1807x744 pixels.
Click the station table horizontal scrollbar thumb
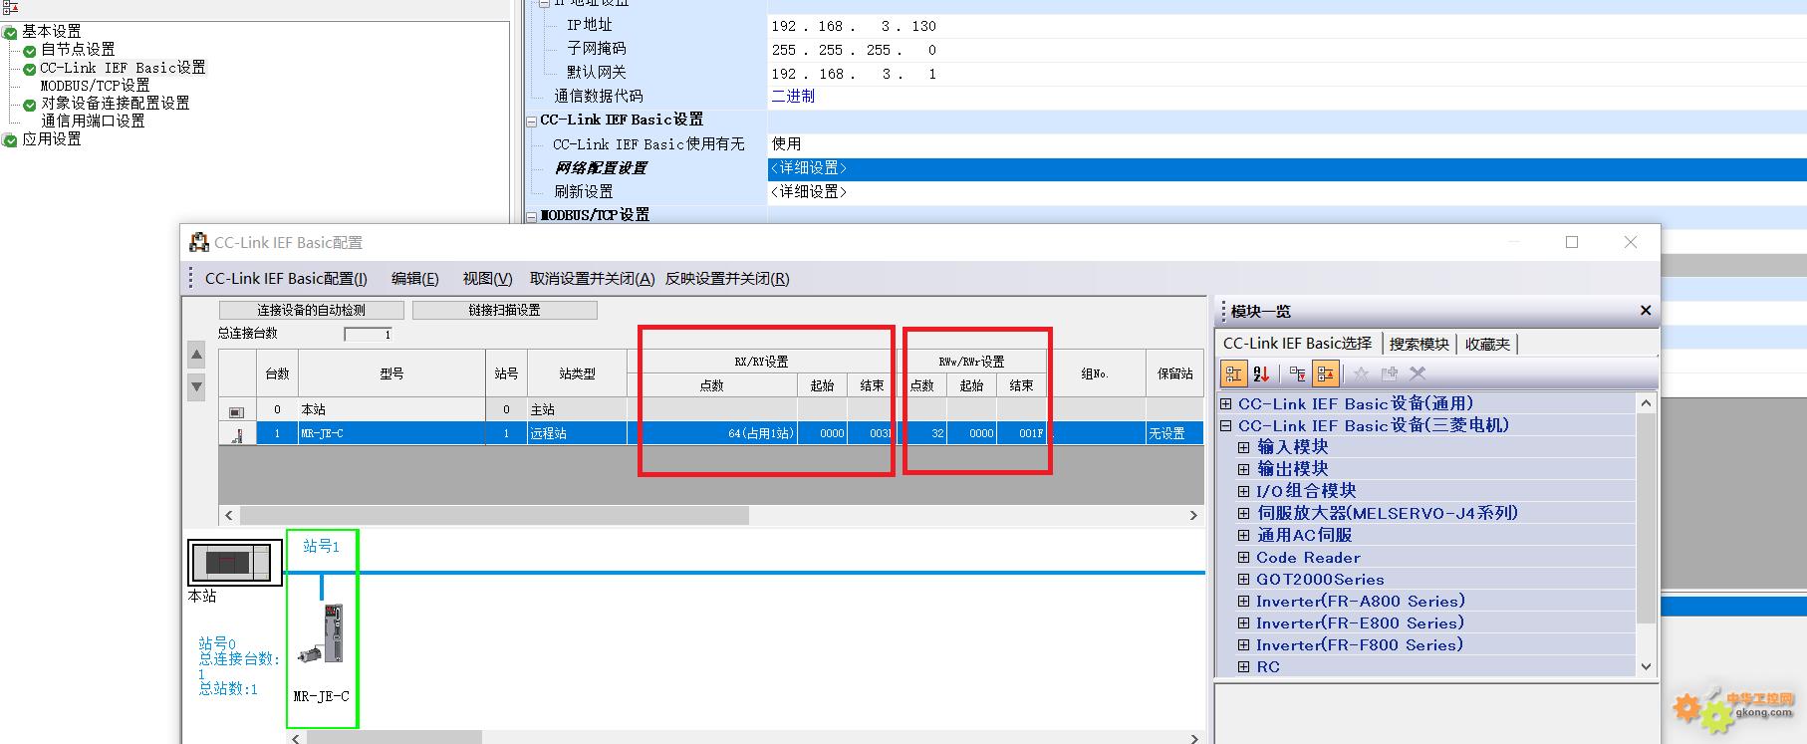pyautogui.click(x=494, y=515)
